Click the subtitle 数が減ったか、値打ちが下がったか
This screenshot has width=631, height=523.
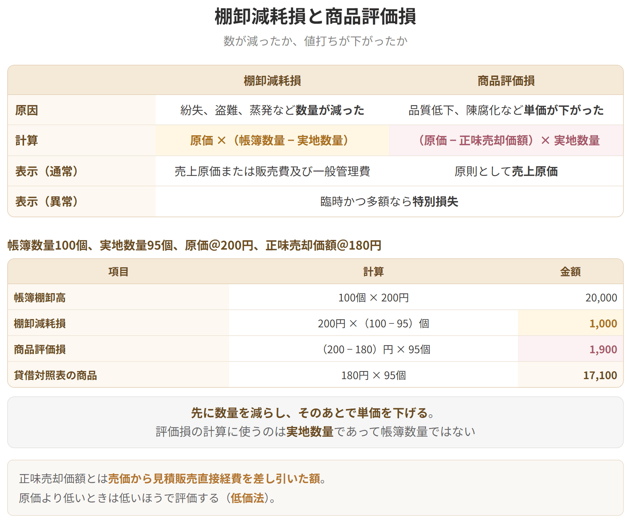tap(315, 41)
